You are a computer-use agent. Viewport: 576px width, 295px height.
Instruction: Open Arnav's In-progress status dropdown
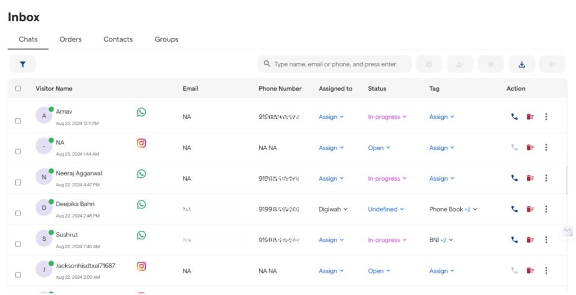point(386,117)
